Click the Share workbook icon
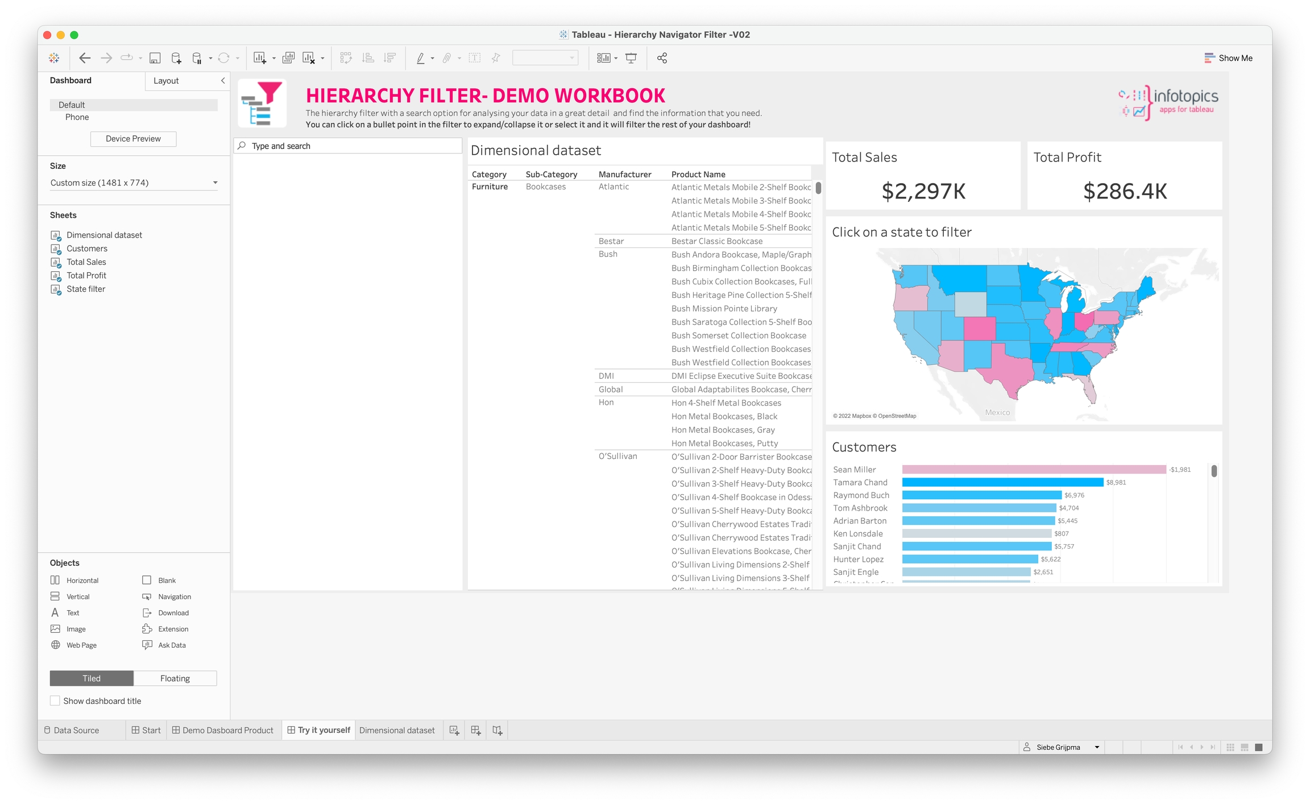This screenshot has height=804, width=1310. coord(662,58)
